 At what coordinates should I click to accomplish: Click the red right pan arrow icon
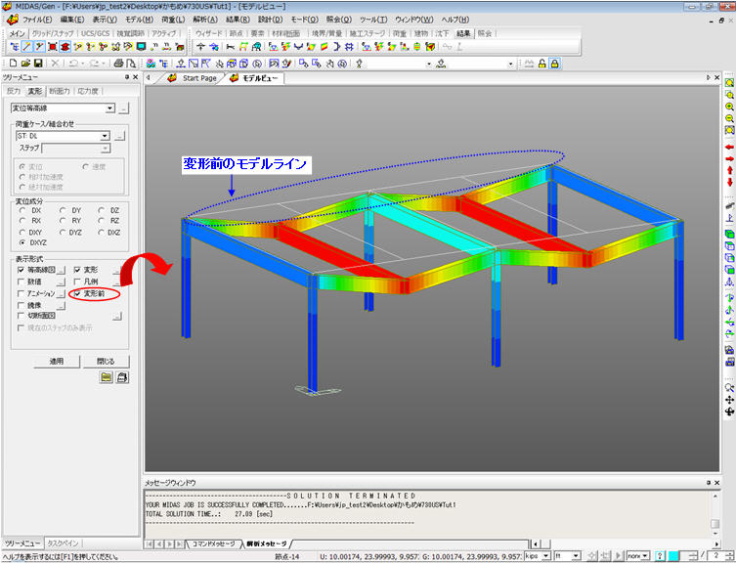[729, 159]
